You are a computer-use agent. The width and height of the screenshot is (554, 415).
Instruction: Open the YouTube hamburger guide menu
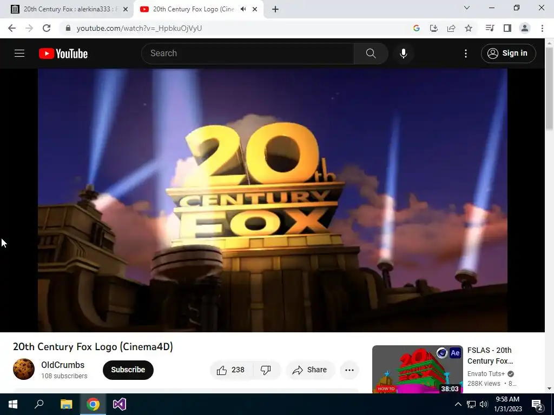19,53
